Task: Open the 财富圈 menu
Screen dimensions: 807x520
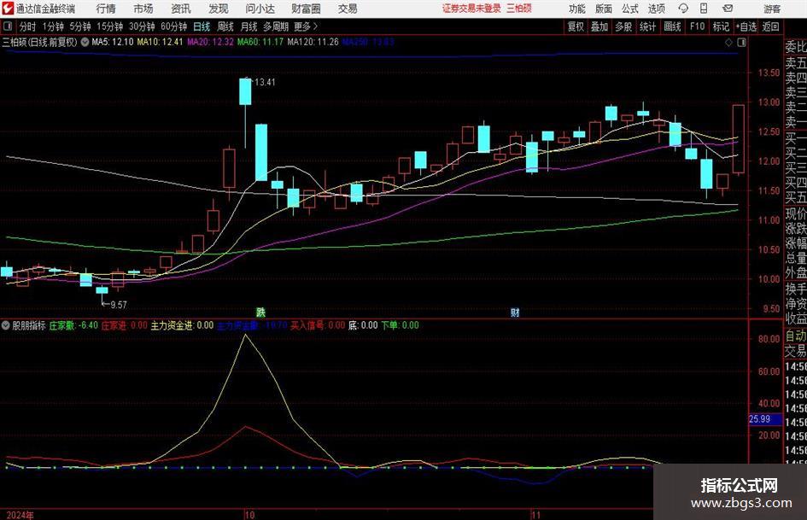Action: [x=306, y=9]
